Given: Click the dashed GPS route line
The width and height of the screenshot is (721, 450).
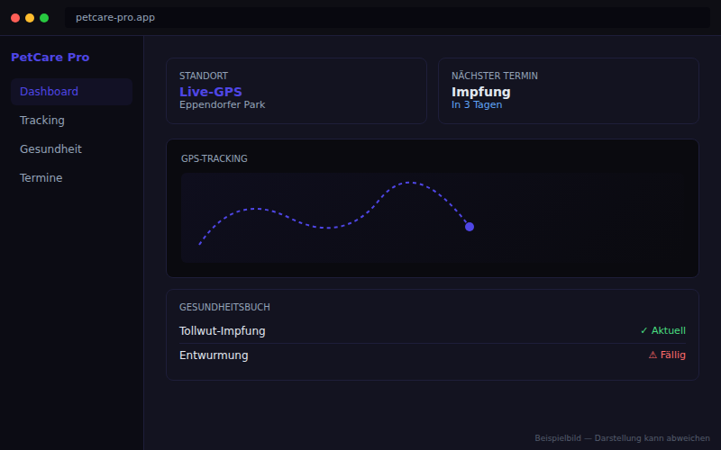Looking at the screenshot, I should coord(330,227).
